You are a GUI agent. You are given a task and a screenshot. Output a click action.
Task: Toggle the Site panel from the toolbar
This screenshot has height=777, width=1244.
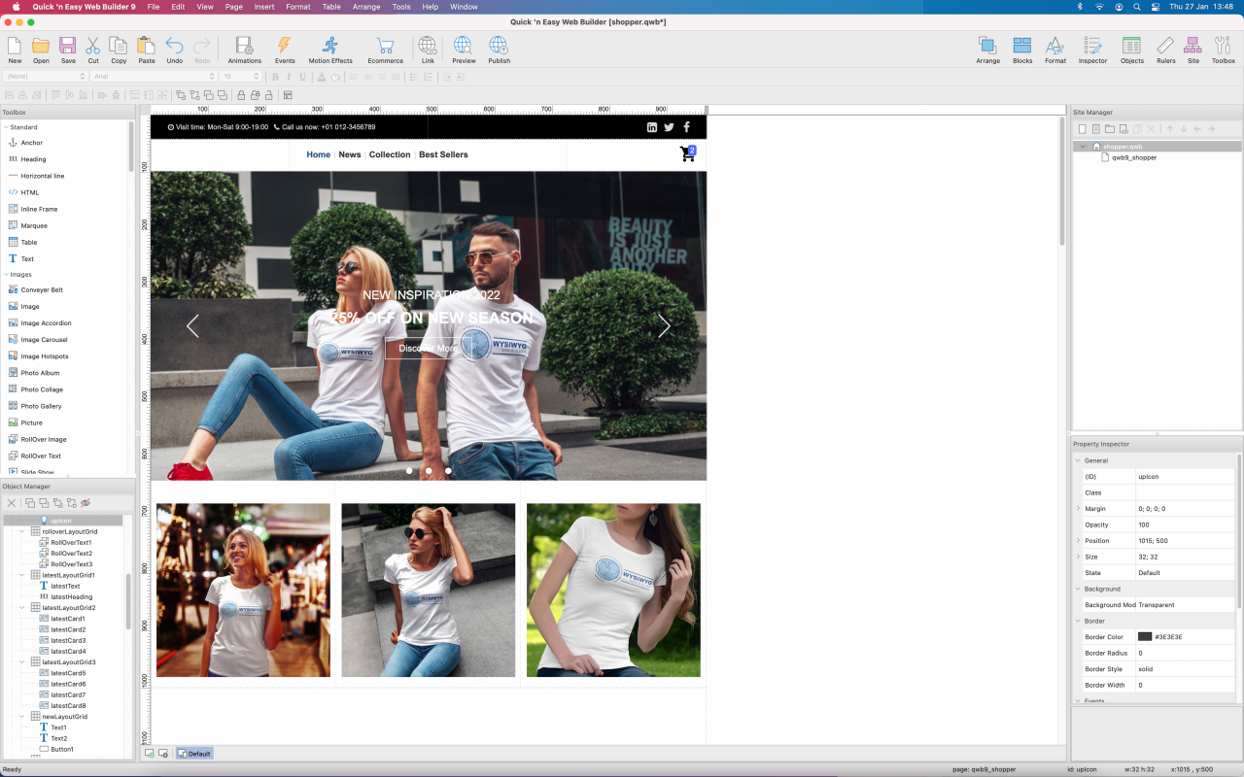1193,51
